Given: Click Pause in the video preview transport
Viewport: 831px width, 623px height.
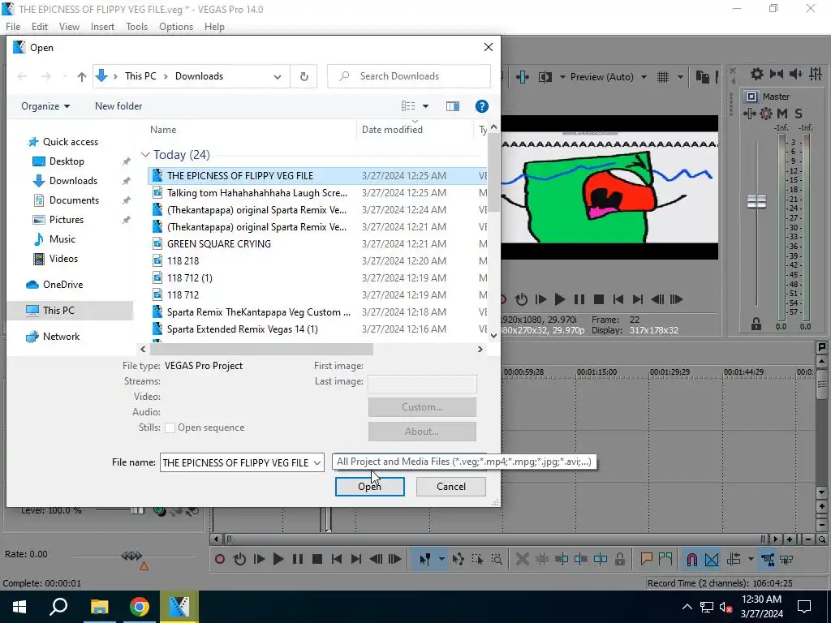Looking at the screenshot, I should coord(579,299).
